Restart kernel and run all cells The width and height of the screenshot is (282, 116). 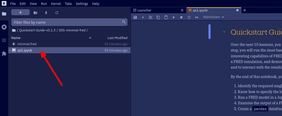point(197,17)
